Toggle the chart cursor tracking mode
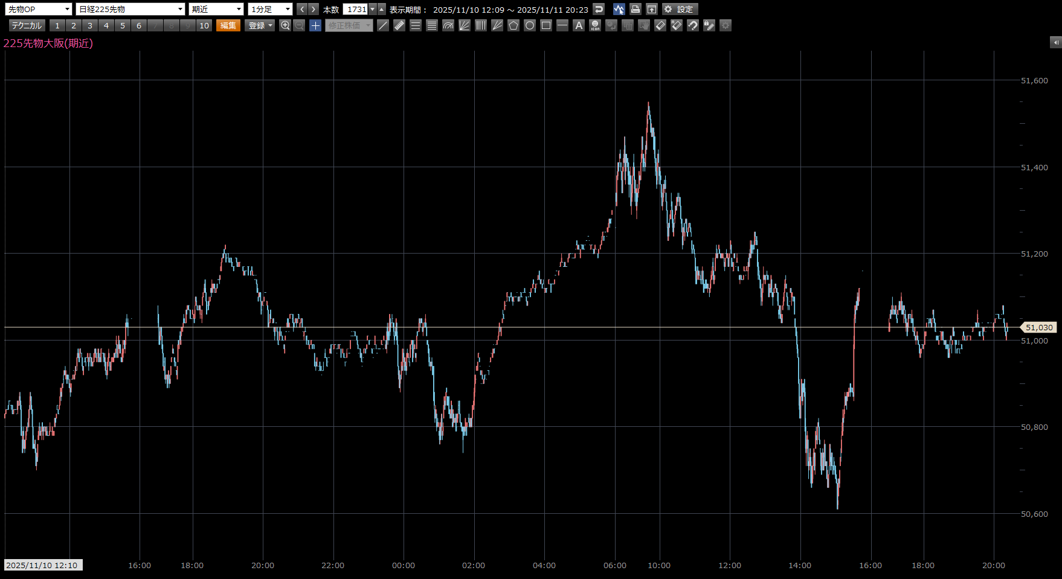This screenshot has height=579, width=1062. point(619,9)
